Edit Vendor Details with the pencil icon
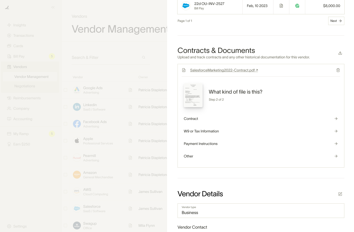 point(340,194)
